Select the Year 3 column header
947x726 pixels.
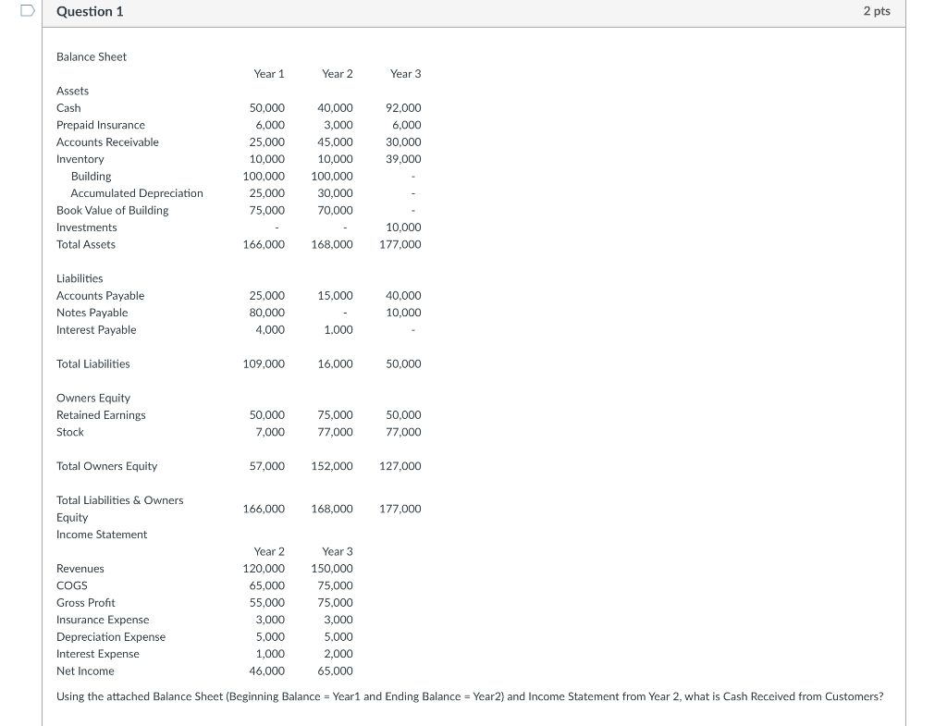[x=402, y=73]
